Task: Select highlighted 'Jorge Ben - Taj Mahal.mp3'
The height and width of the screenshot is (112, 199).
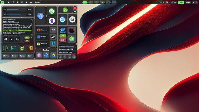Action: pyautogui.click(x=17, y=31)
